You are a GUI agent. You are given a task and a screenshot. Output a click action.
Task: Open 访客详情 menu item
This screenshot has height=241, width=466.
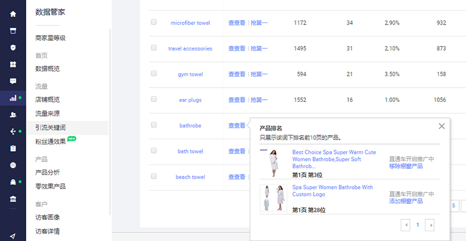(x=47, y=231)
